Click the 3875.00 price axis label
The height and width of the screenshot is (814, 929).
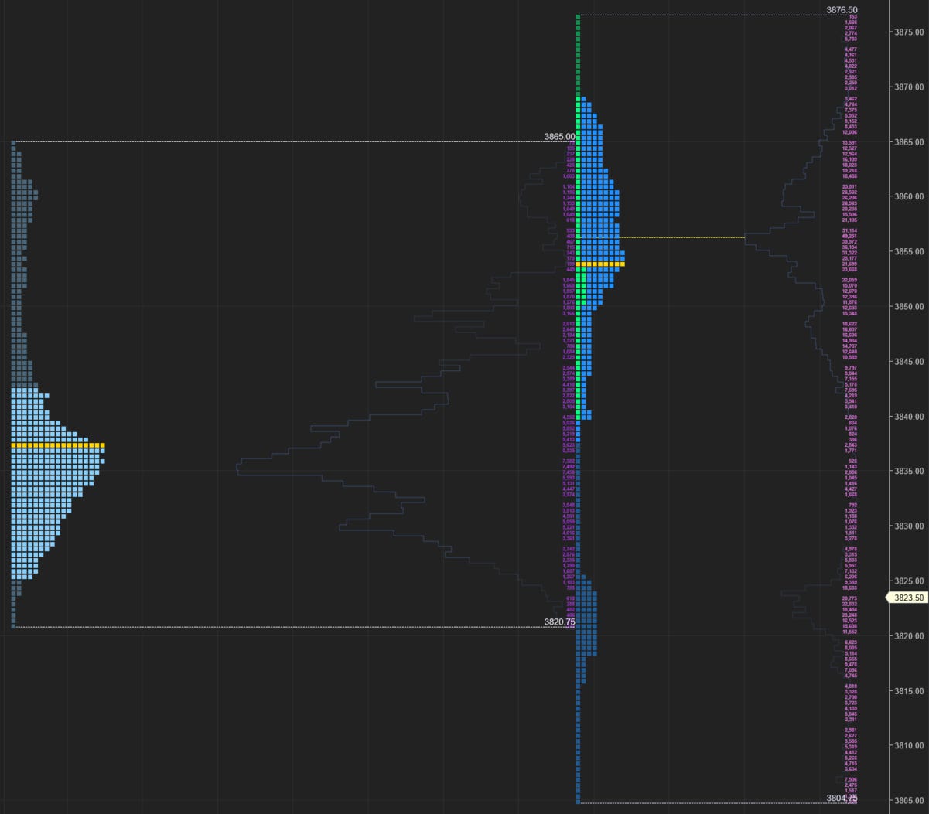point(908,32)
